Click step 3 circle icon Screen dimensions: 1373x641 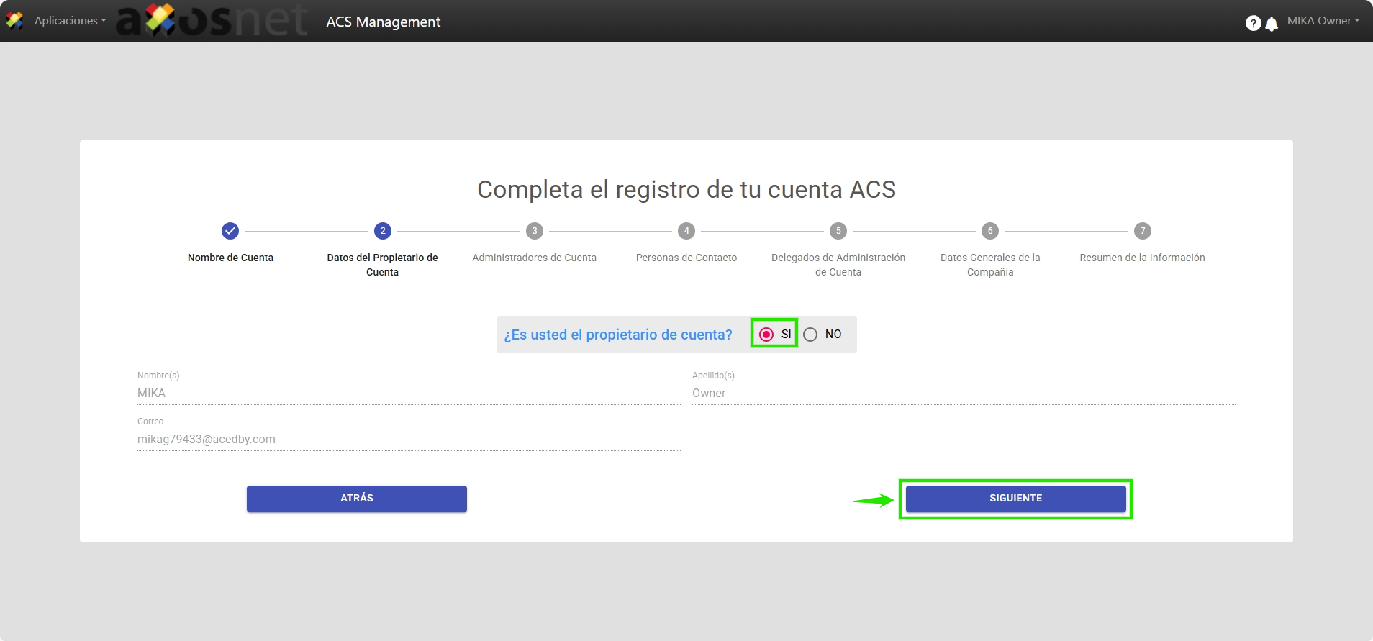pyautogui.click(x=535, y=231)
